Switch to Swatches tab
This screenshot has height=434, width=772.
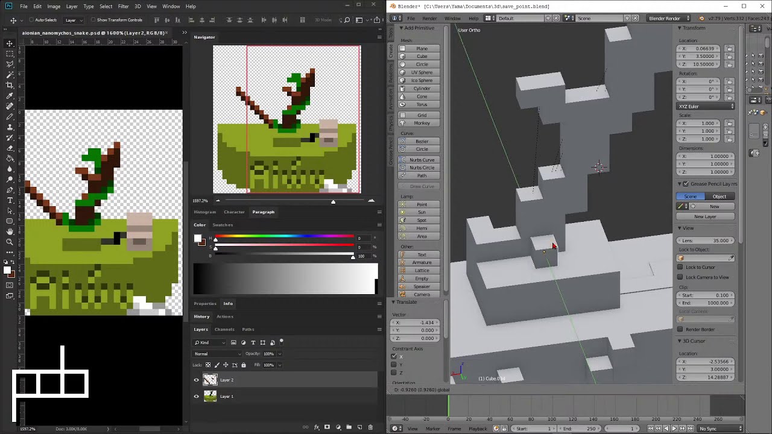[x=223, y=225]
